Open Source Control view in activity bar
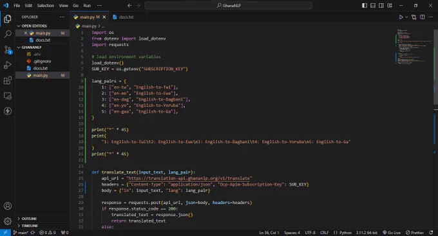438x236 pixels. pyautogui.click(x=8, y=50)
